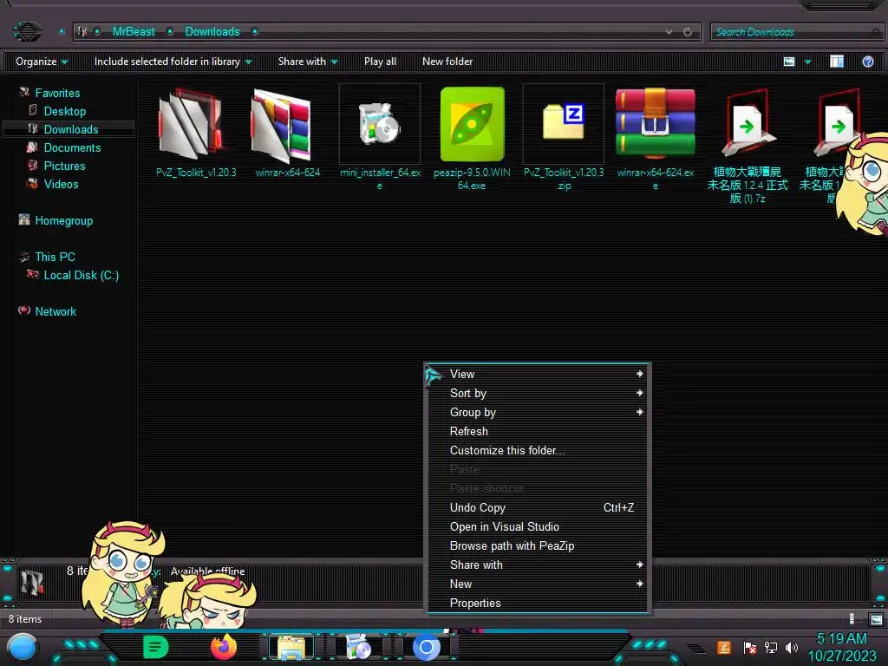Open Homegroup in the navigation pane
Screen dimensions: 888x666
coord(64,221)
